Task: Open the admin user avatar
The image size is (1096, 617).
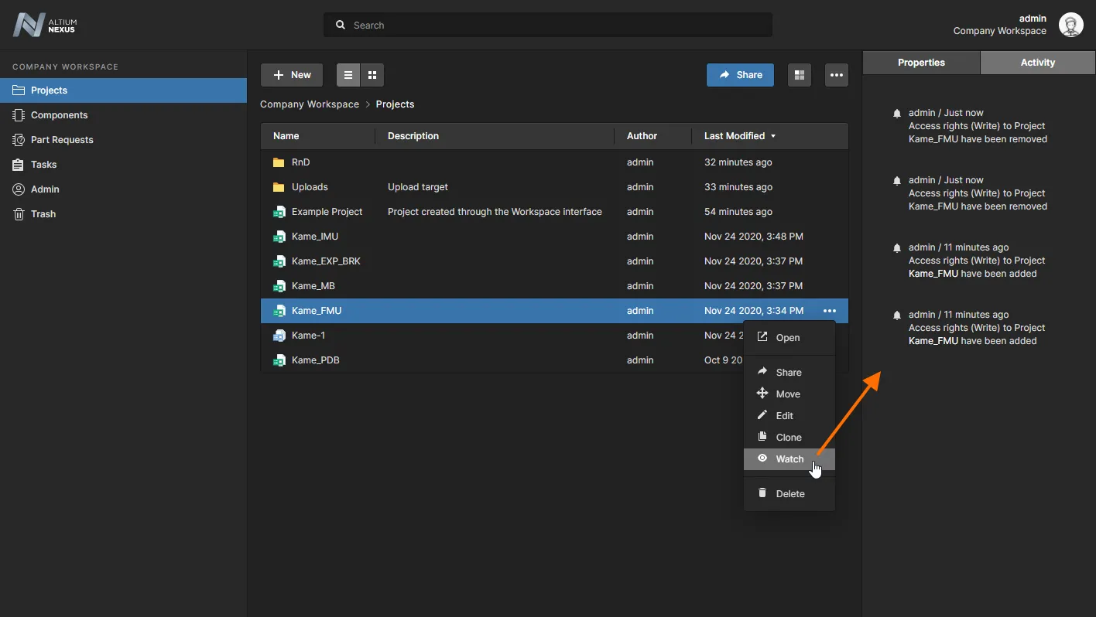Action: (1071, 25)
